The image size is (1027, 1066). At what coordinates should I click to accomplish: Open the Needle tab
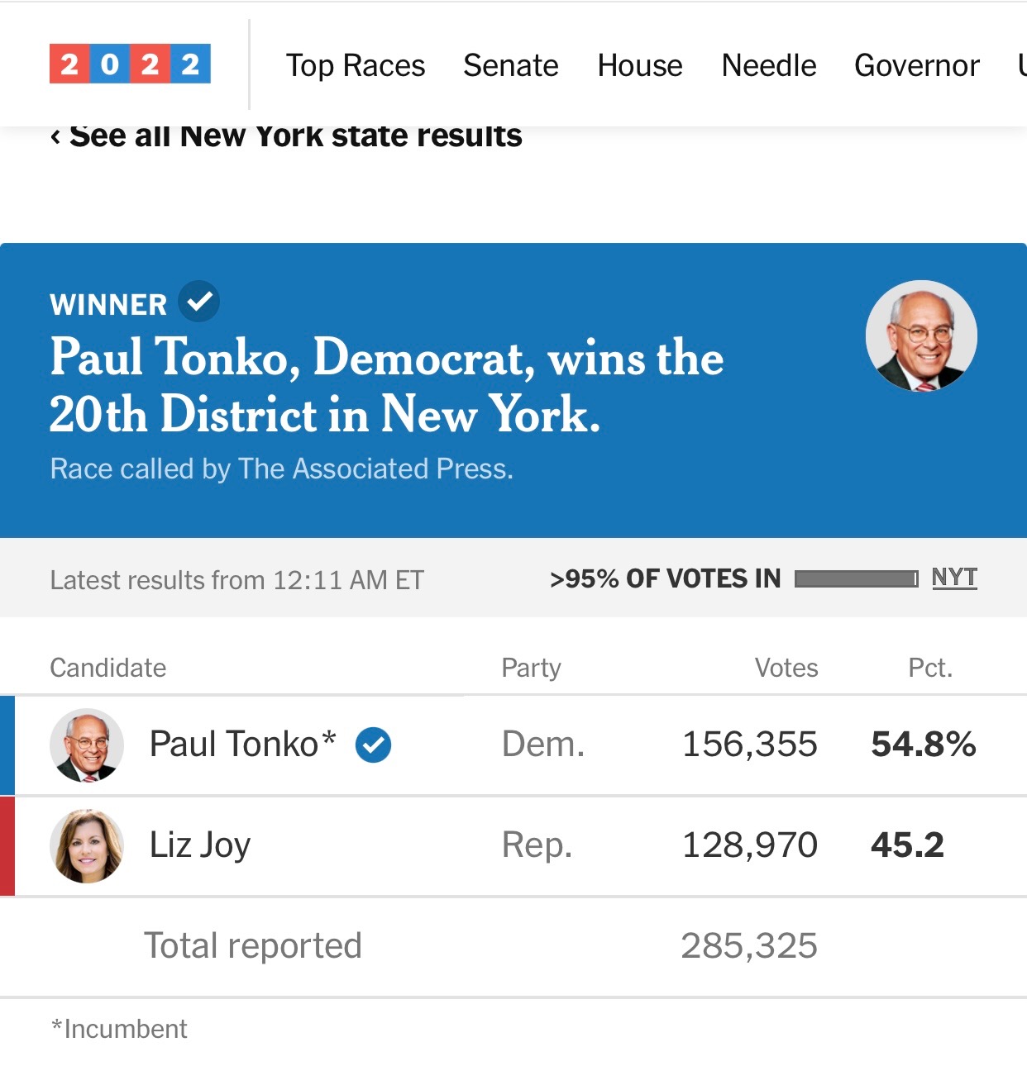[769, 65]
